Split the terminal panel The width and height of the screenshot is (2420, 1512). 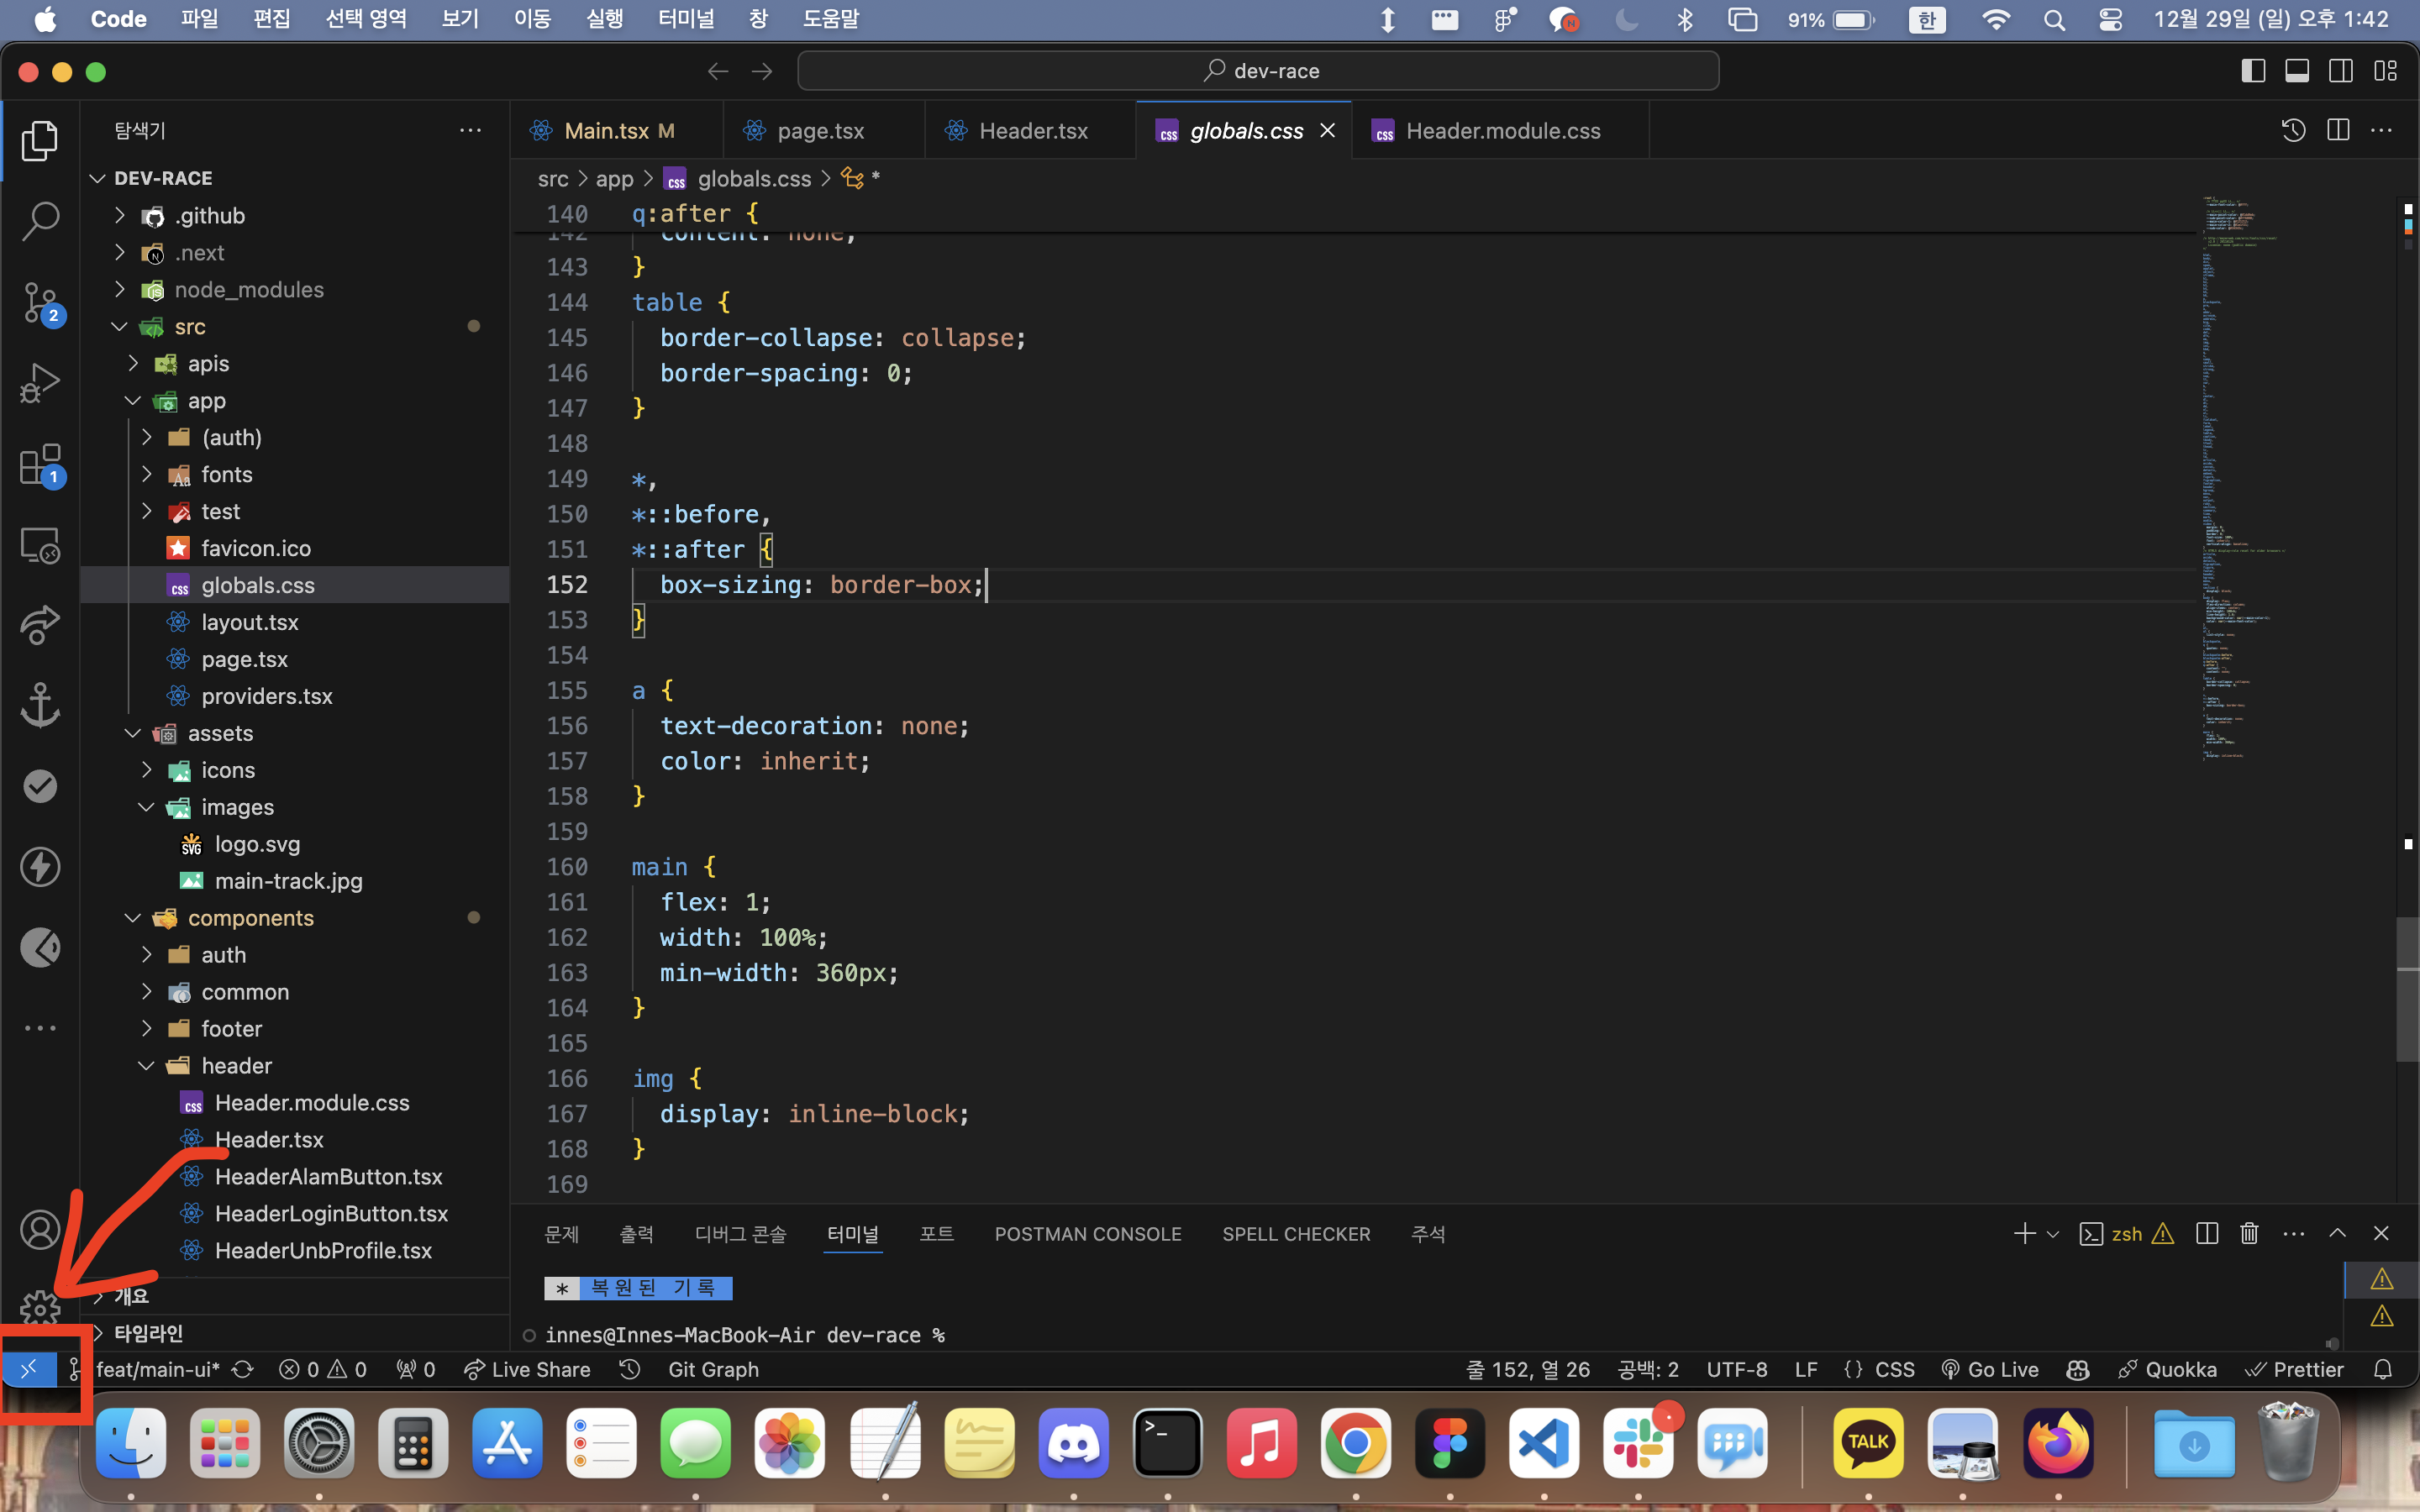coord(2207,1233)
